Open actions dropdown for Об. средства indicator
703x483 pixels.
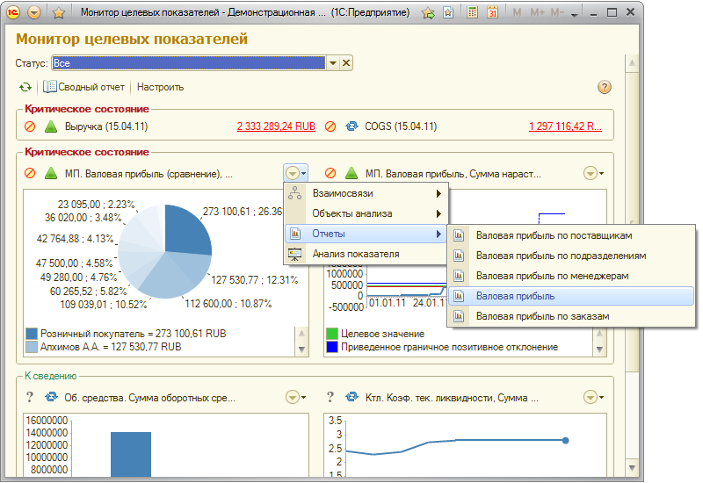296,397
